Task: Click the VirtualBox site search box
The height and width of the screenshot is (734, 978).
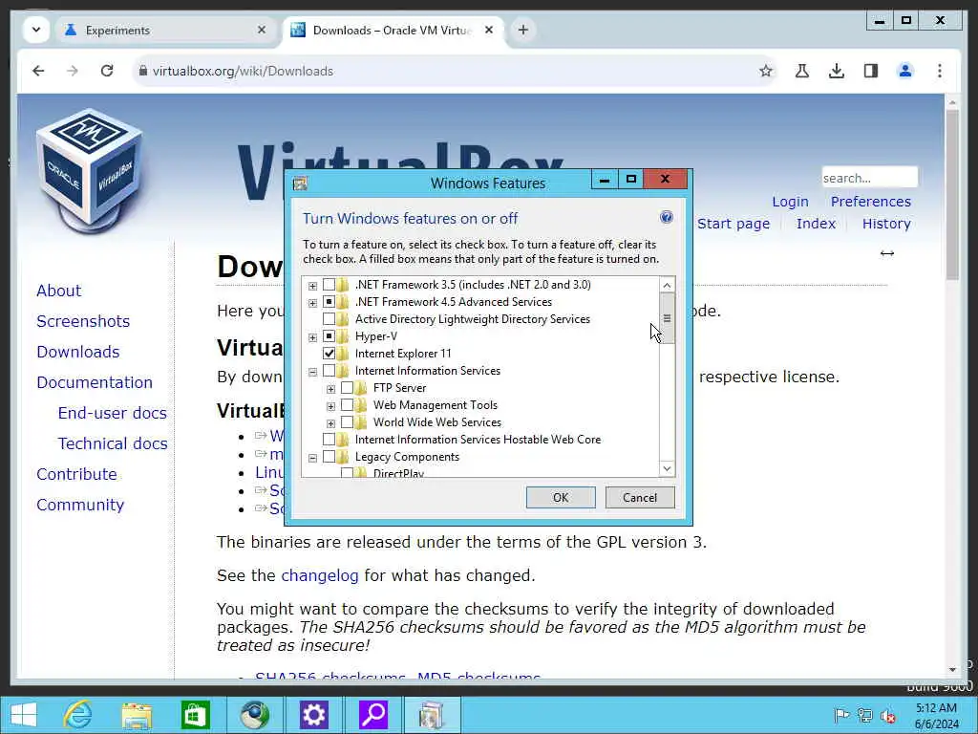Action: [869, 178]
